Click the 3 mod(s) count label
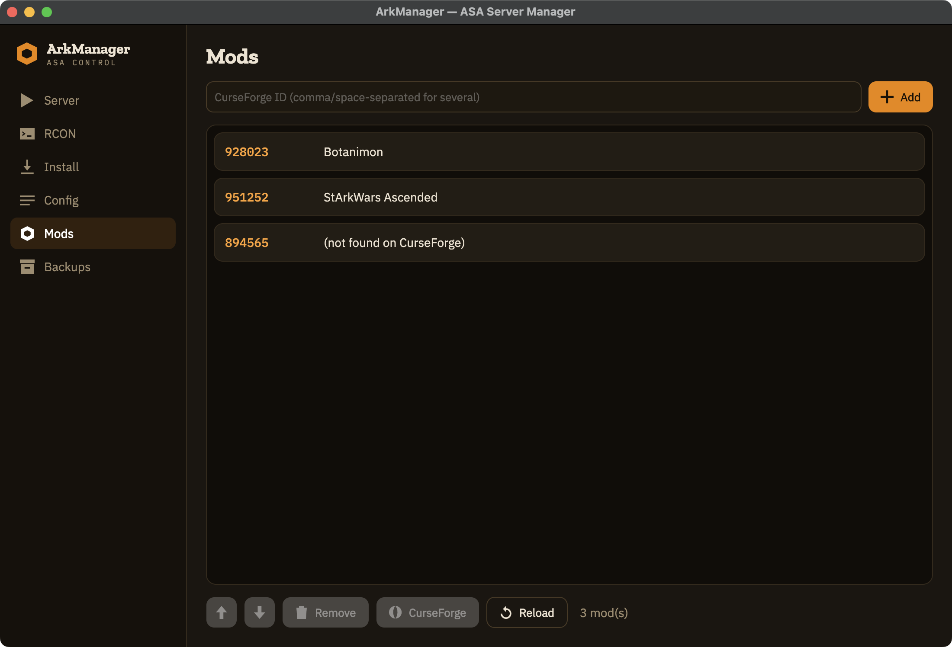The width and height of the screenshot is (952, 647). click(x=604, y=613)
